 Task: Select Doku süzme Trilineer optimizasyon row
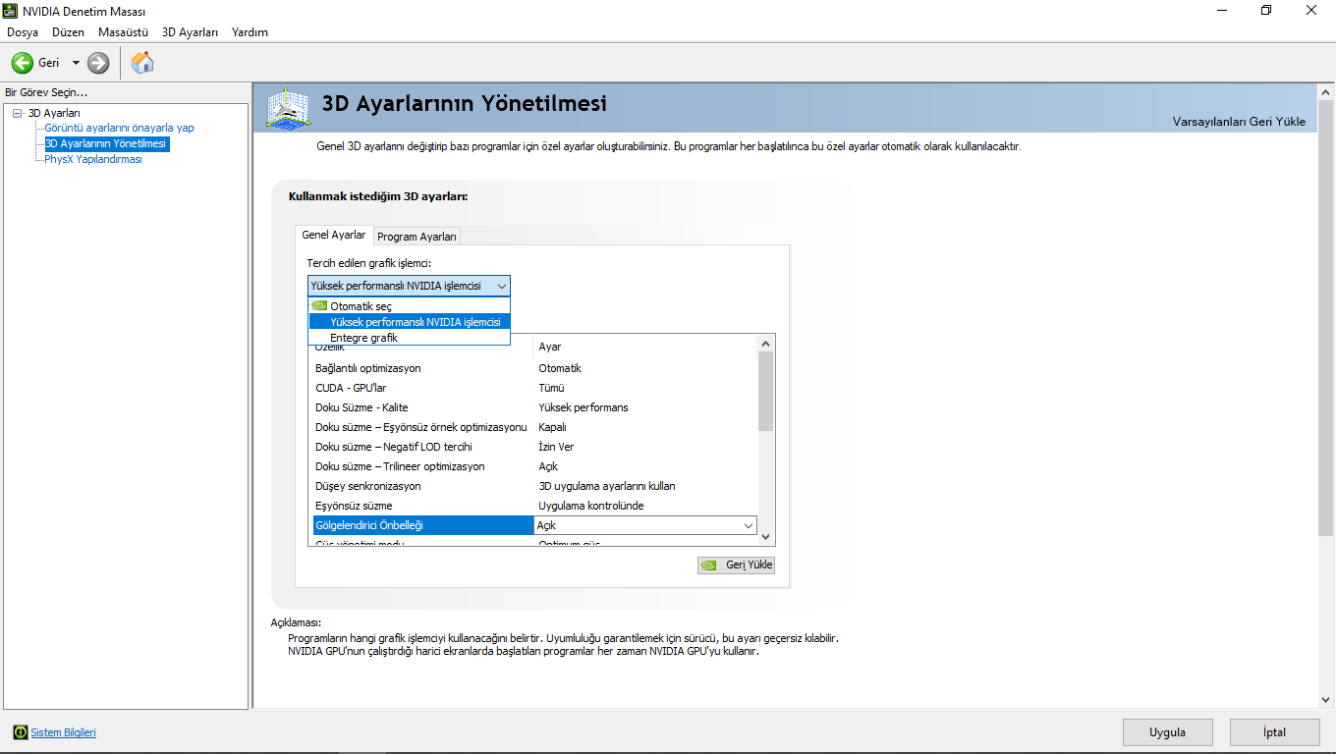534,466
